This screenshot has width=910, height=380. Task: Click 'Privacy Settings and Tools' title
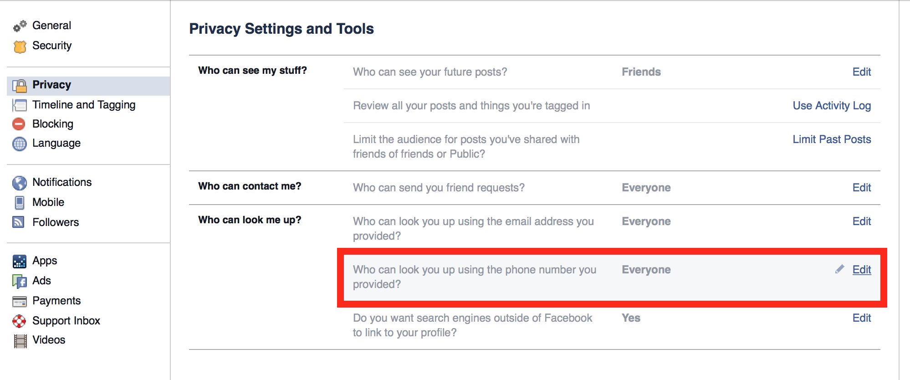tap(281, 29)
